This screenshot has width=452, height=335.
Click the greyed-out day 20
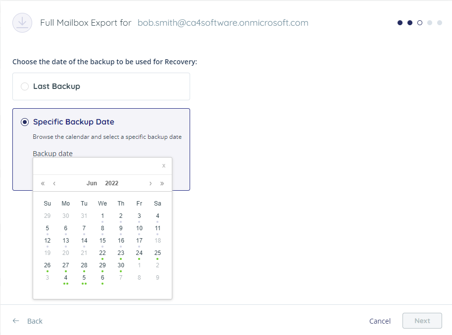(x=66, y=253)
